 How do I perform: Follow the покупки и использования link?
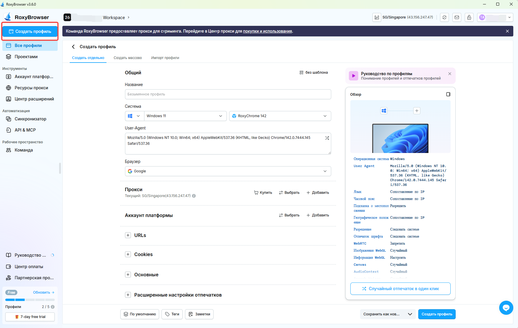pyautogui.click(x=267, y=31)
